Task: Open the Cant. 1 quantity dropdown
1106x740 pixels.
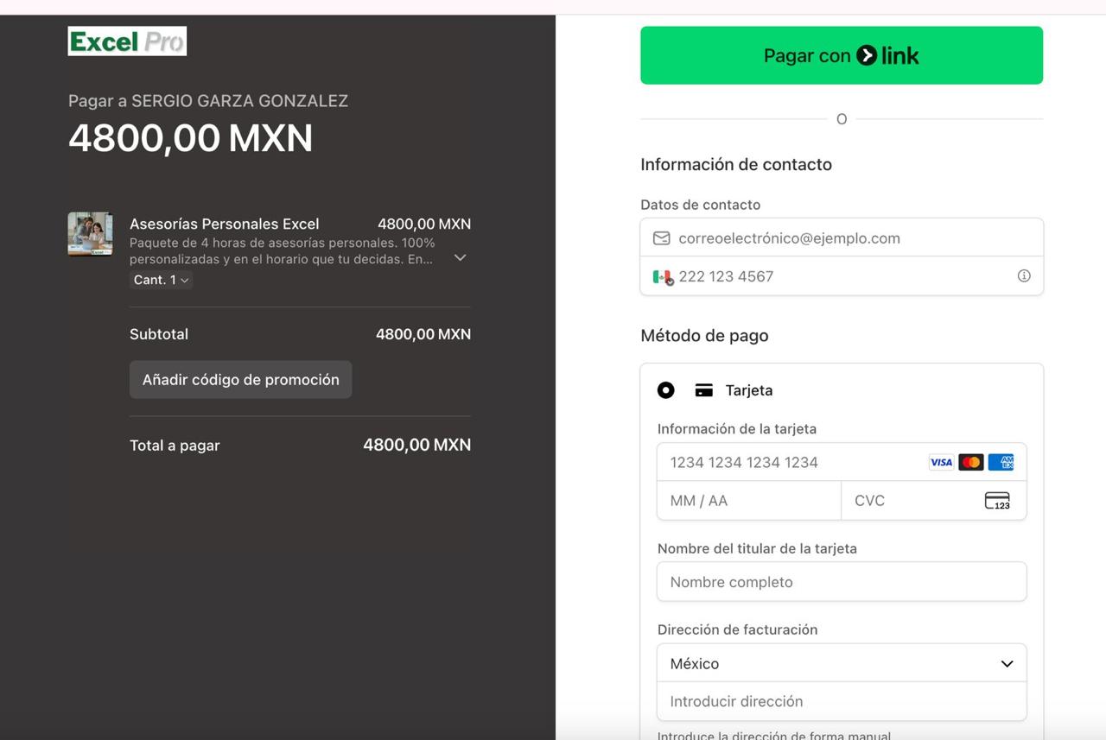Action: [162, 280]
